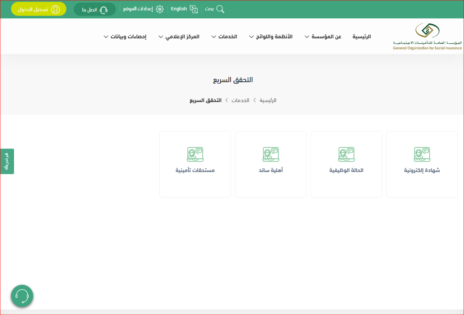
Task: Go to الرئيسية in main navigation
Action: tap(361, 37)
